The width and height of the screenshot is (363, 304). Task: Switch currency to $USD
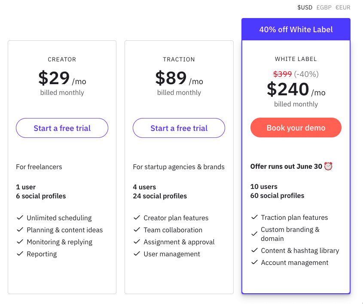coord(305,7)
